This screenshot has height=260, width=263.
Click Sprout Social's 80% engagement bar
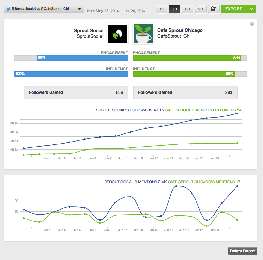tap(83, 58)
